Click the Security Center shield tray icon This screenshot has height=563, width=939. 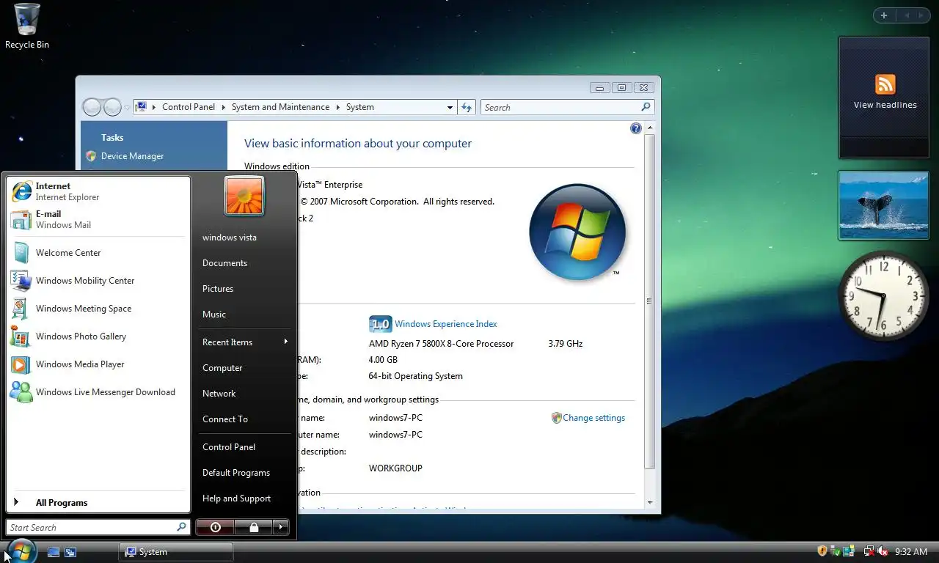[822, 551]
